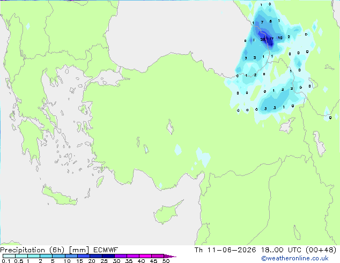The width and height of the screenshot is (340, 263).
Task: Click the '15' legend scale label
Action: pyautogui.click(x=79, y=261)
